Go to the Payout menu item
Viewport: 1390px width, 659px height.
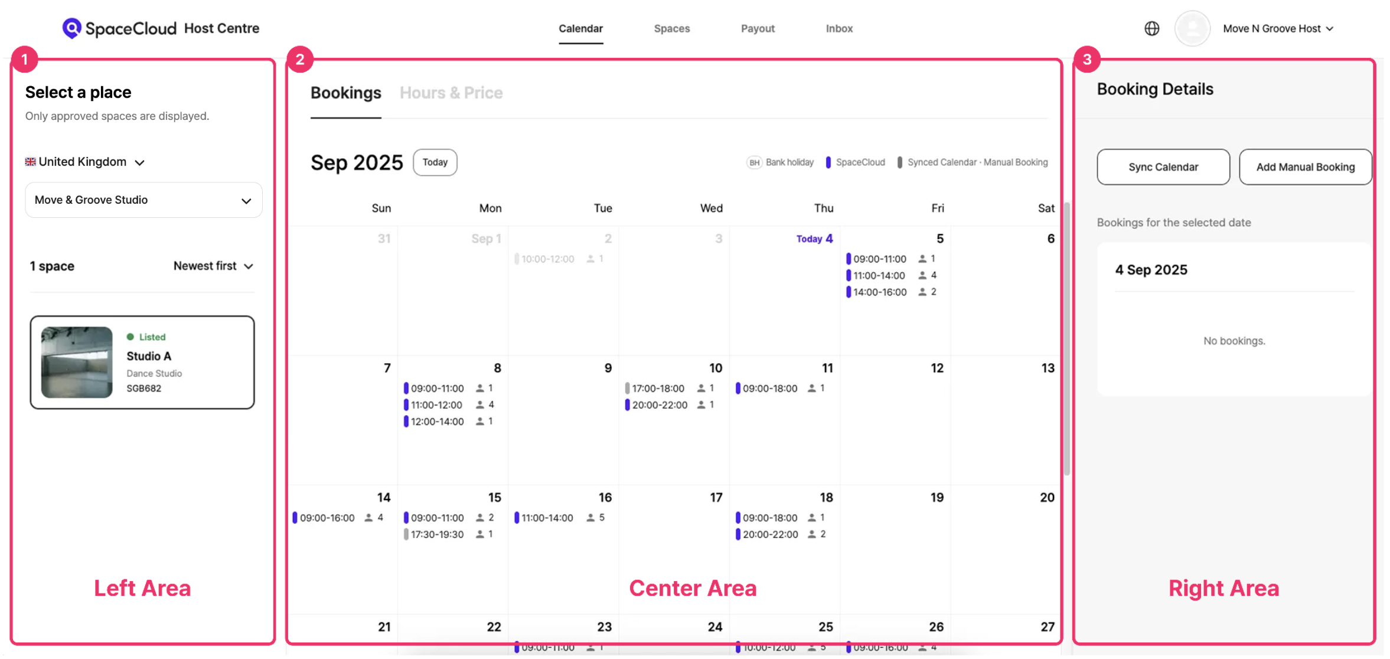pos(757,28)
